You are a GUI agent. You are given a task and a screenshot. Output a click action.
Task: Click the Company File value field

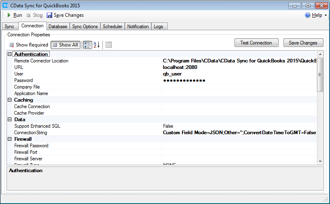coord(239,87)
